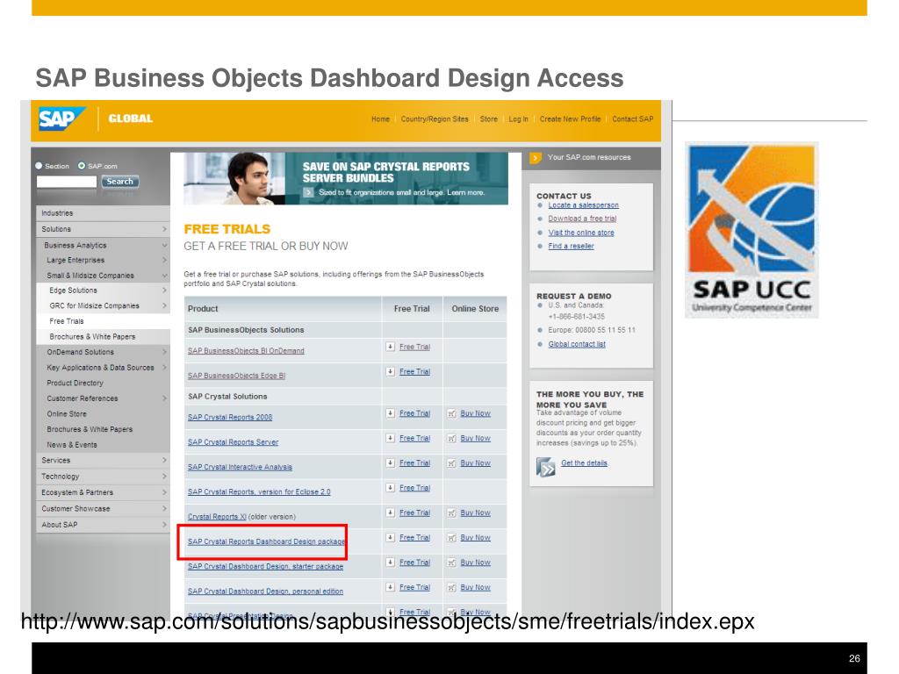
Task: Expand the Services sidebar item
Action: point(164,460)
